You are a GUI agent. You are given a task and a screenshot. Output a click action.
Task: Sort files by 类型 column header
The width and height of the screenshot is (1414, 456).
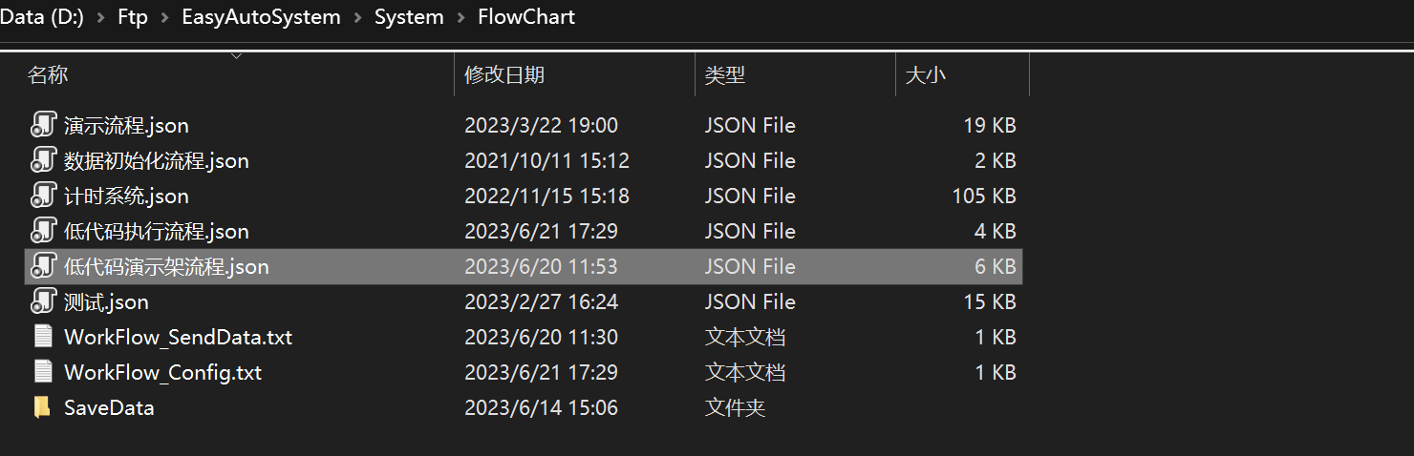coord(725,74)
